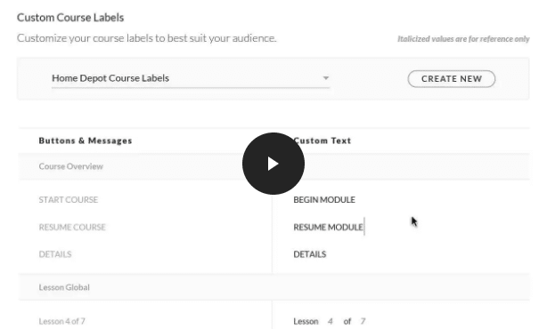Click the Buttons & Messages column header
This screenshot has width=547, height=329.
[86, 140]
